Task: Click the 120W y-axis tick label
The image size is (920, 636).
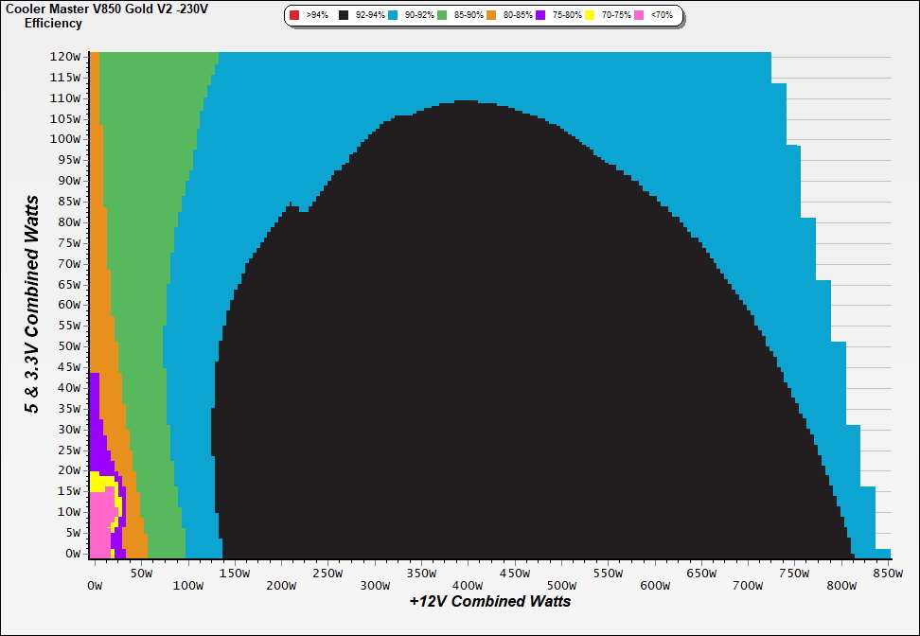Action: pyautogui.click(x=64, y=56)
